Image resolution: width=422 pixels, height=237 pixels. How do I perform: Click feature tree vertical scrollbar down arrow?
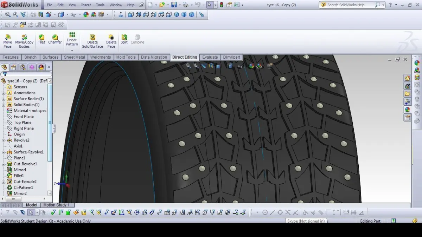pos(50,193)
